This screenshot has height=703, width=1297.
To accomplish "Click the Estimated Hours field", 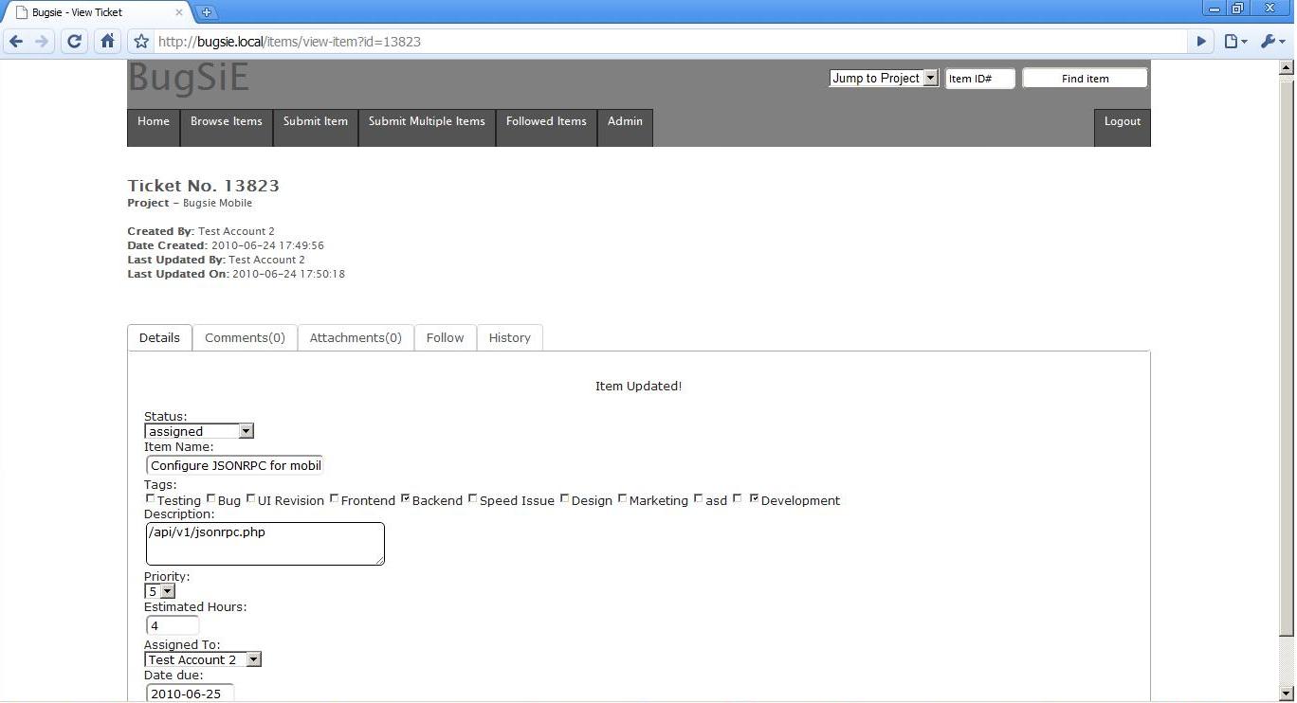I will [x=173, y=625].
